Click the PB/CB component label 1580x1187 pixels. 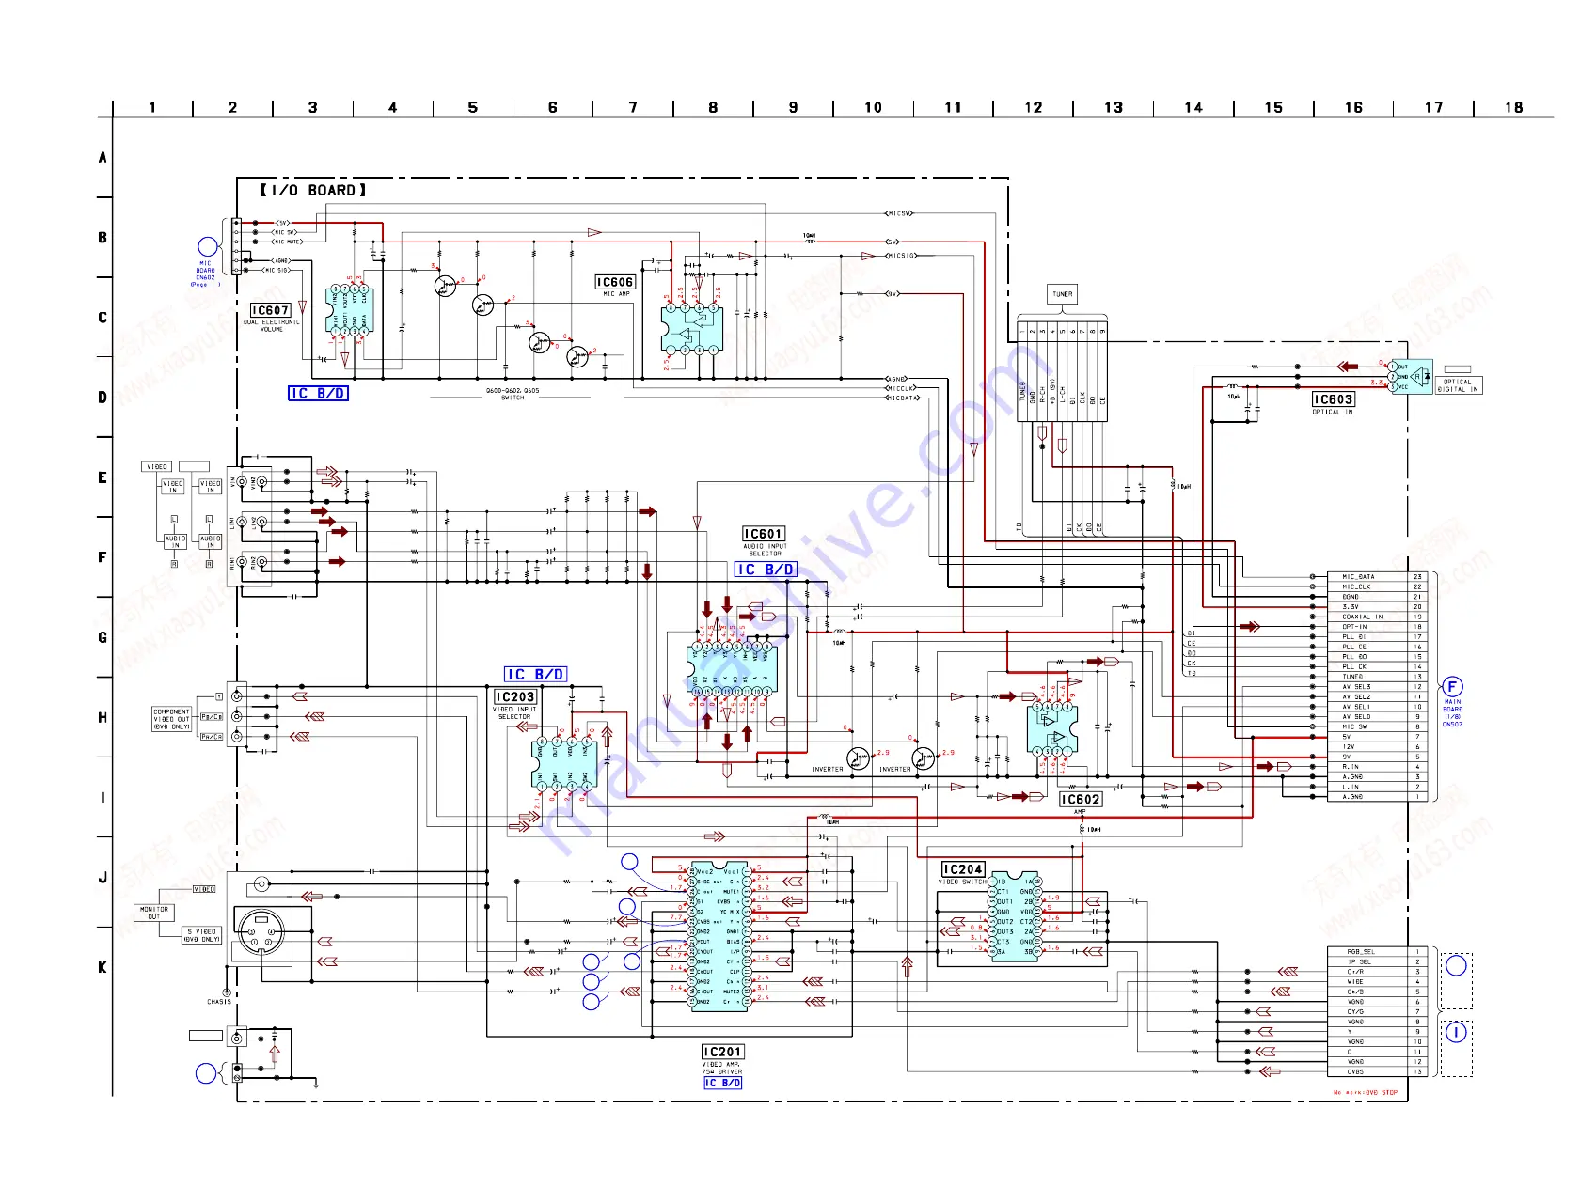point(211,717)
